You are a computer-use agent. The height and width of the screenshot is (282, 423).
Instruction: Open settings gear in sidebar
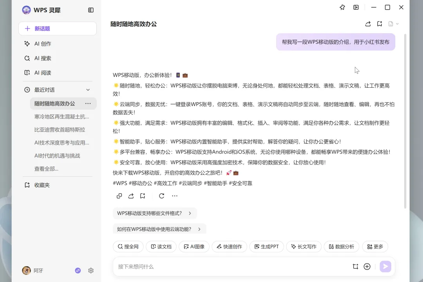tap(91, 270)
